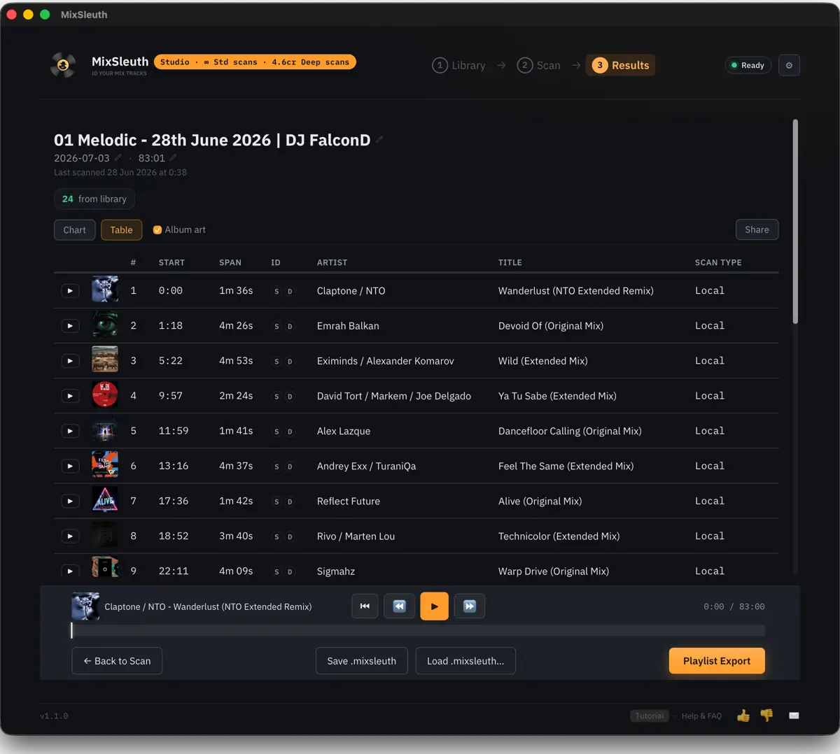
Task: Click the MixSleuth vinyl logo
Action: click(63, 65)
